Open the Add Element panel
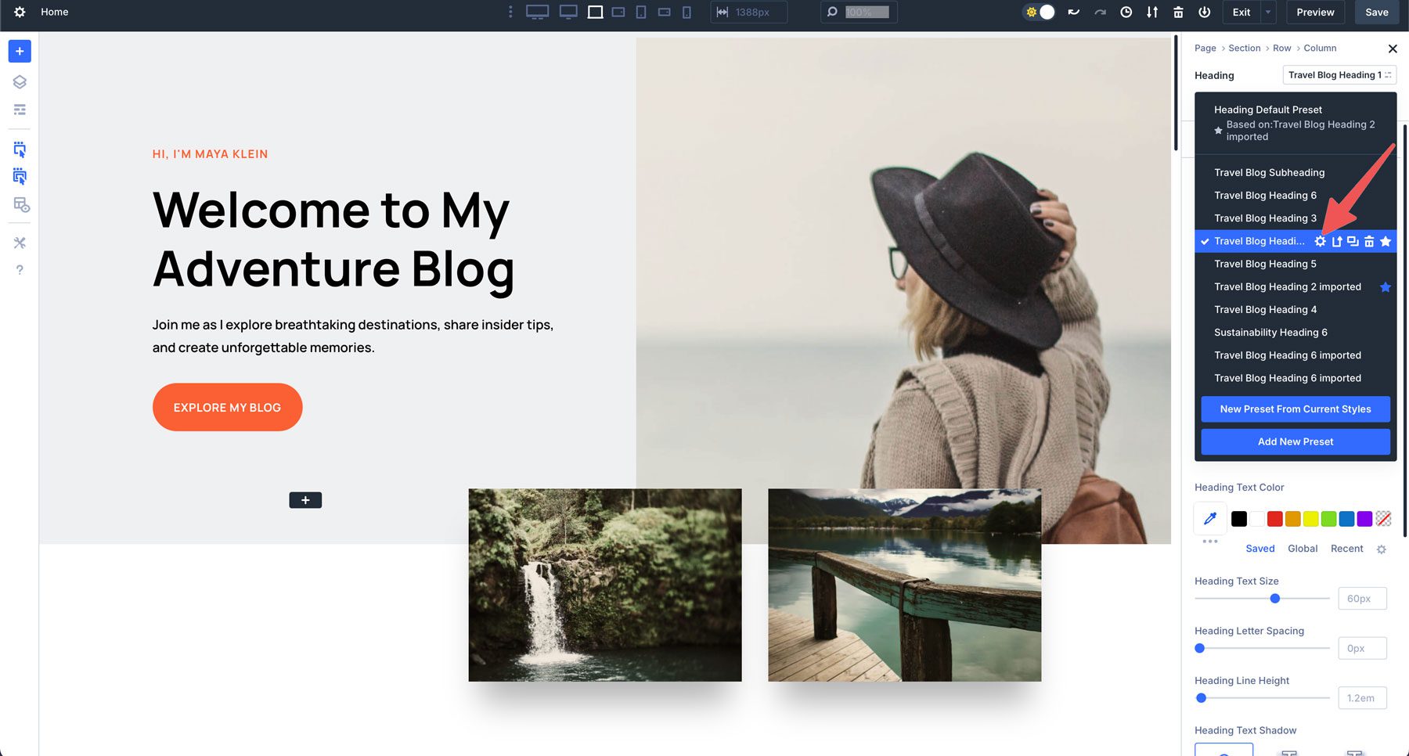 [20, 51]
